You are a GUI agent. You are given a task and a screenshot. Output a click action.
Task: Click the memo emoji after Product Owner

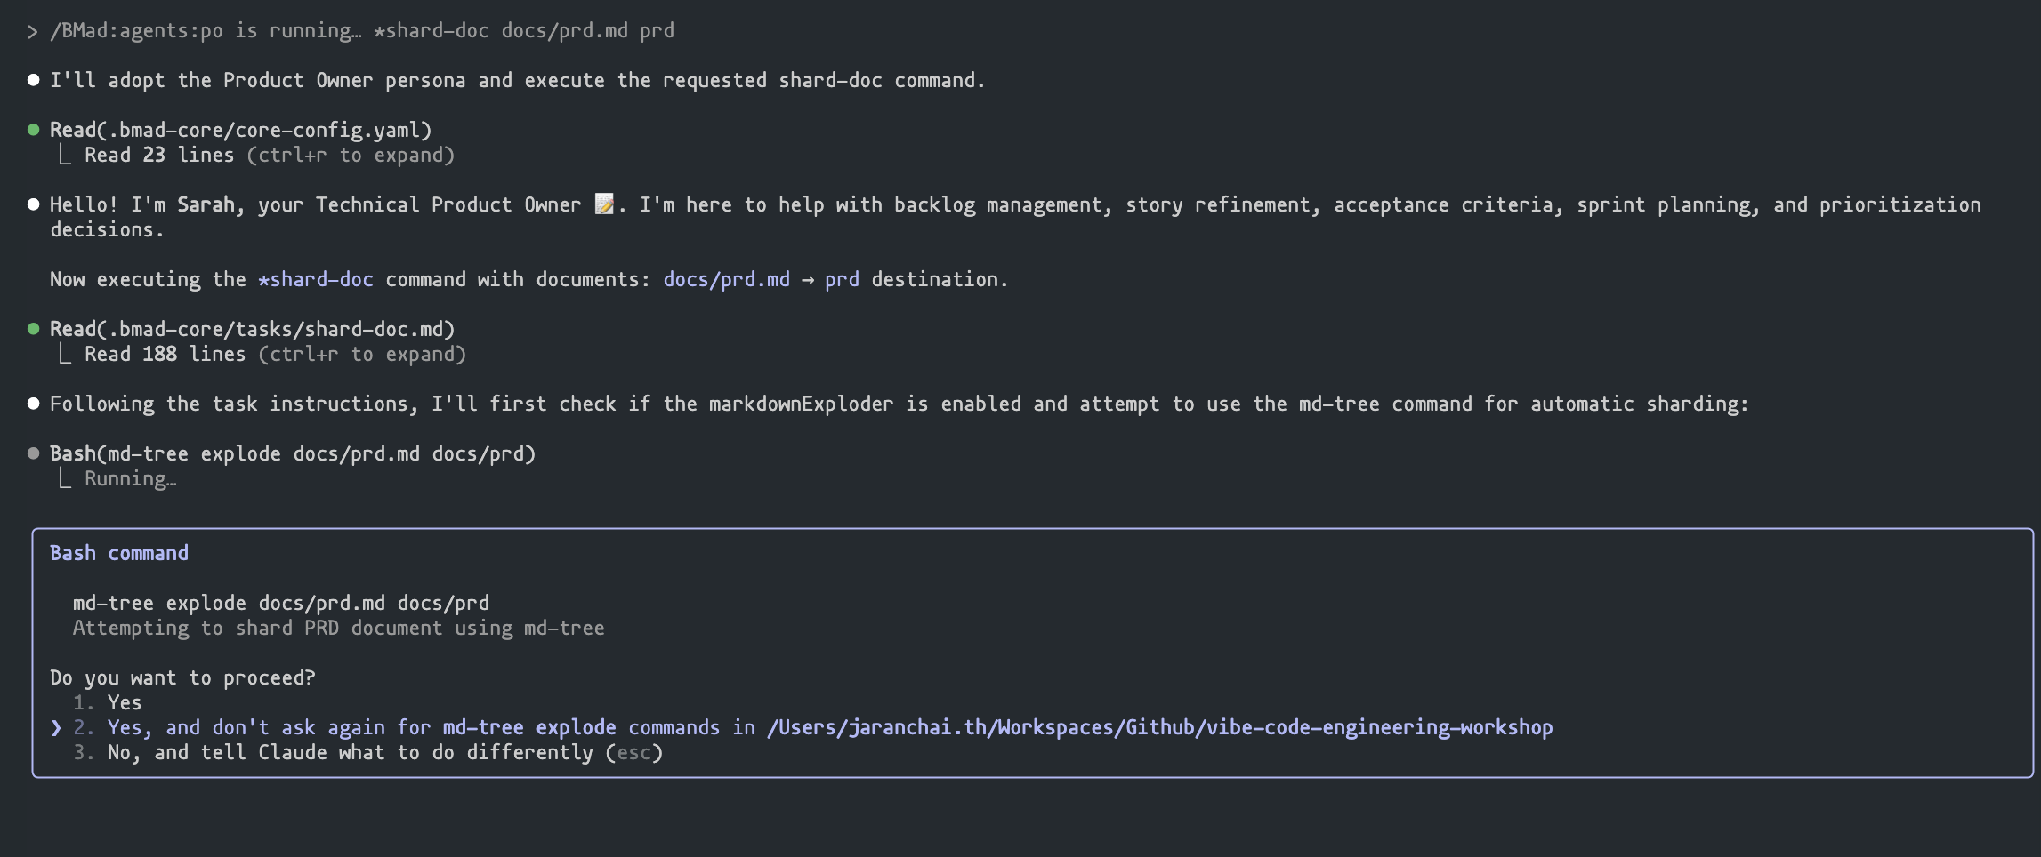tap(604, 204)
